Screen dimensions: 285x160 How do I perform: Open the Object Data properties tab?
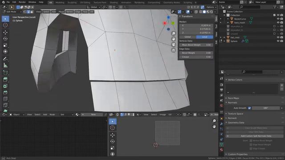pos(221,144)
